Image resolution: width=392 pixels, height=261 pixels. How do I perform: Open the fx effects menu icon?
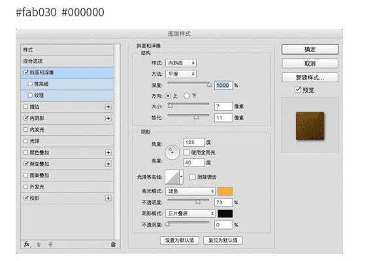(27, 244)
